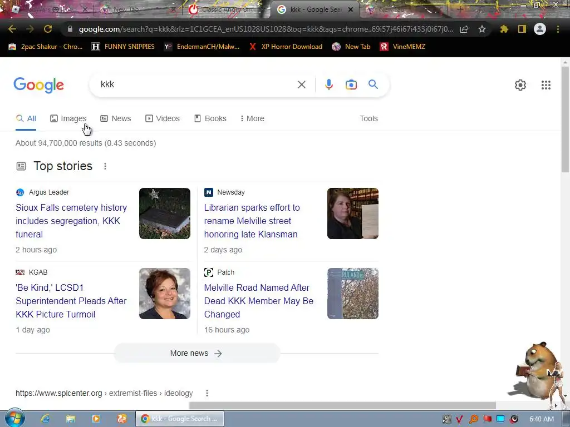Viewport: 570px width, 427px height.
Task: Launch Internet Explorer from the taskbar
Action: click(x=45, y=419)
